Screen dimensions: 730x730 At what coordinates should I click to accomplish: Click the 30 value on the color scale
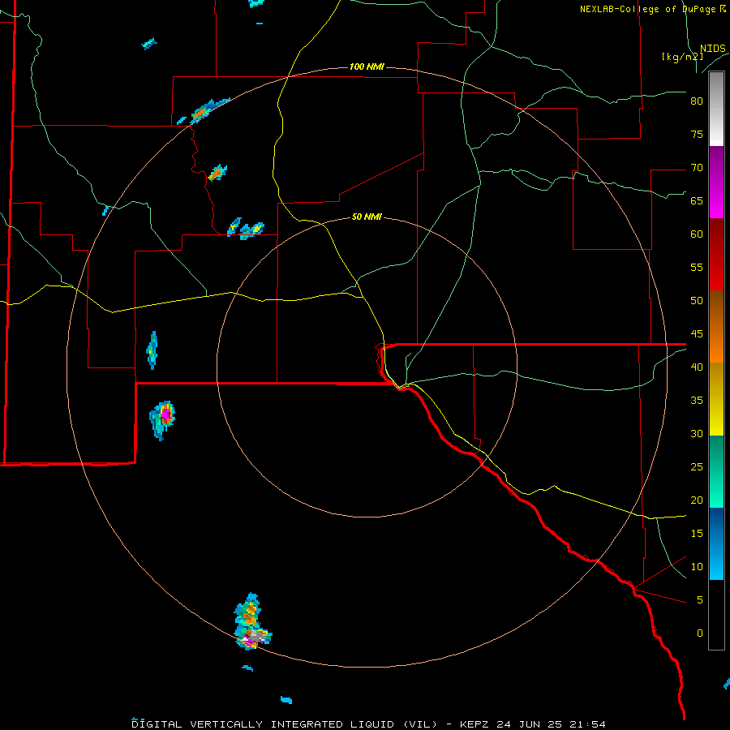click(x=697, y=433)
